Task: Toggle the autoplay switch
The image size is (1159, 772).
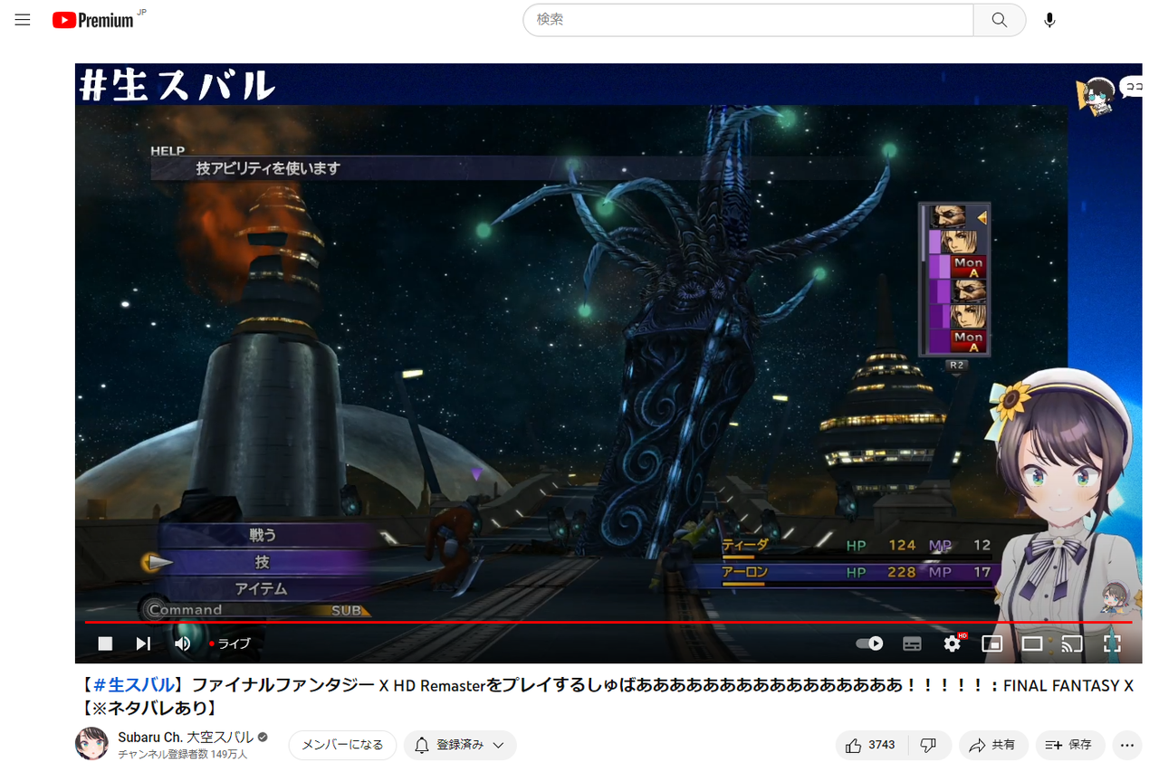Action: 869,643
